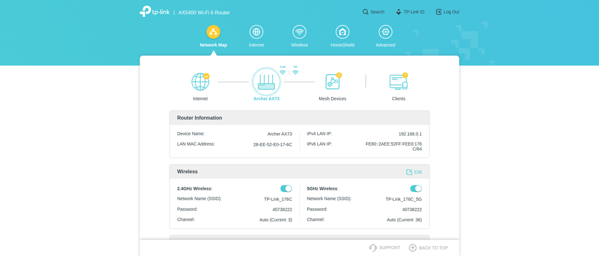Click the Archer AX73 map label
Screen dimensions: 599x256
266,98
